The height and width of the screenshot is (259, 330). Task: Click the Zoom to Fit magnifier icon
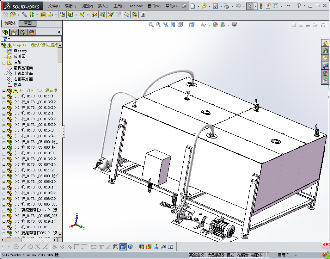coord(151,25)
